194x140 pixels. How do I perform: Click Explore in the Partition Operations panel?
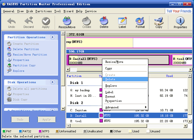pos(16,71)
